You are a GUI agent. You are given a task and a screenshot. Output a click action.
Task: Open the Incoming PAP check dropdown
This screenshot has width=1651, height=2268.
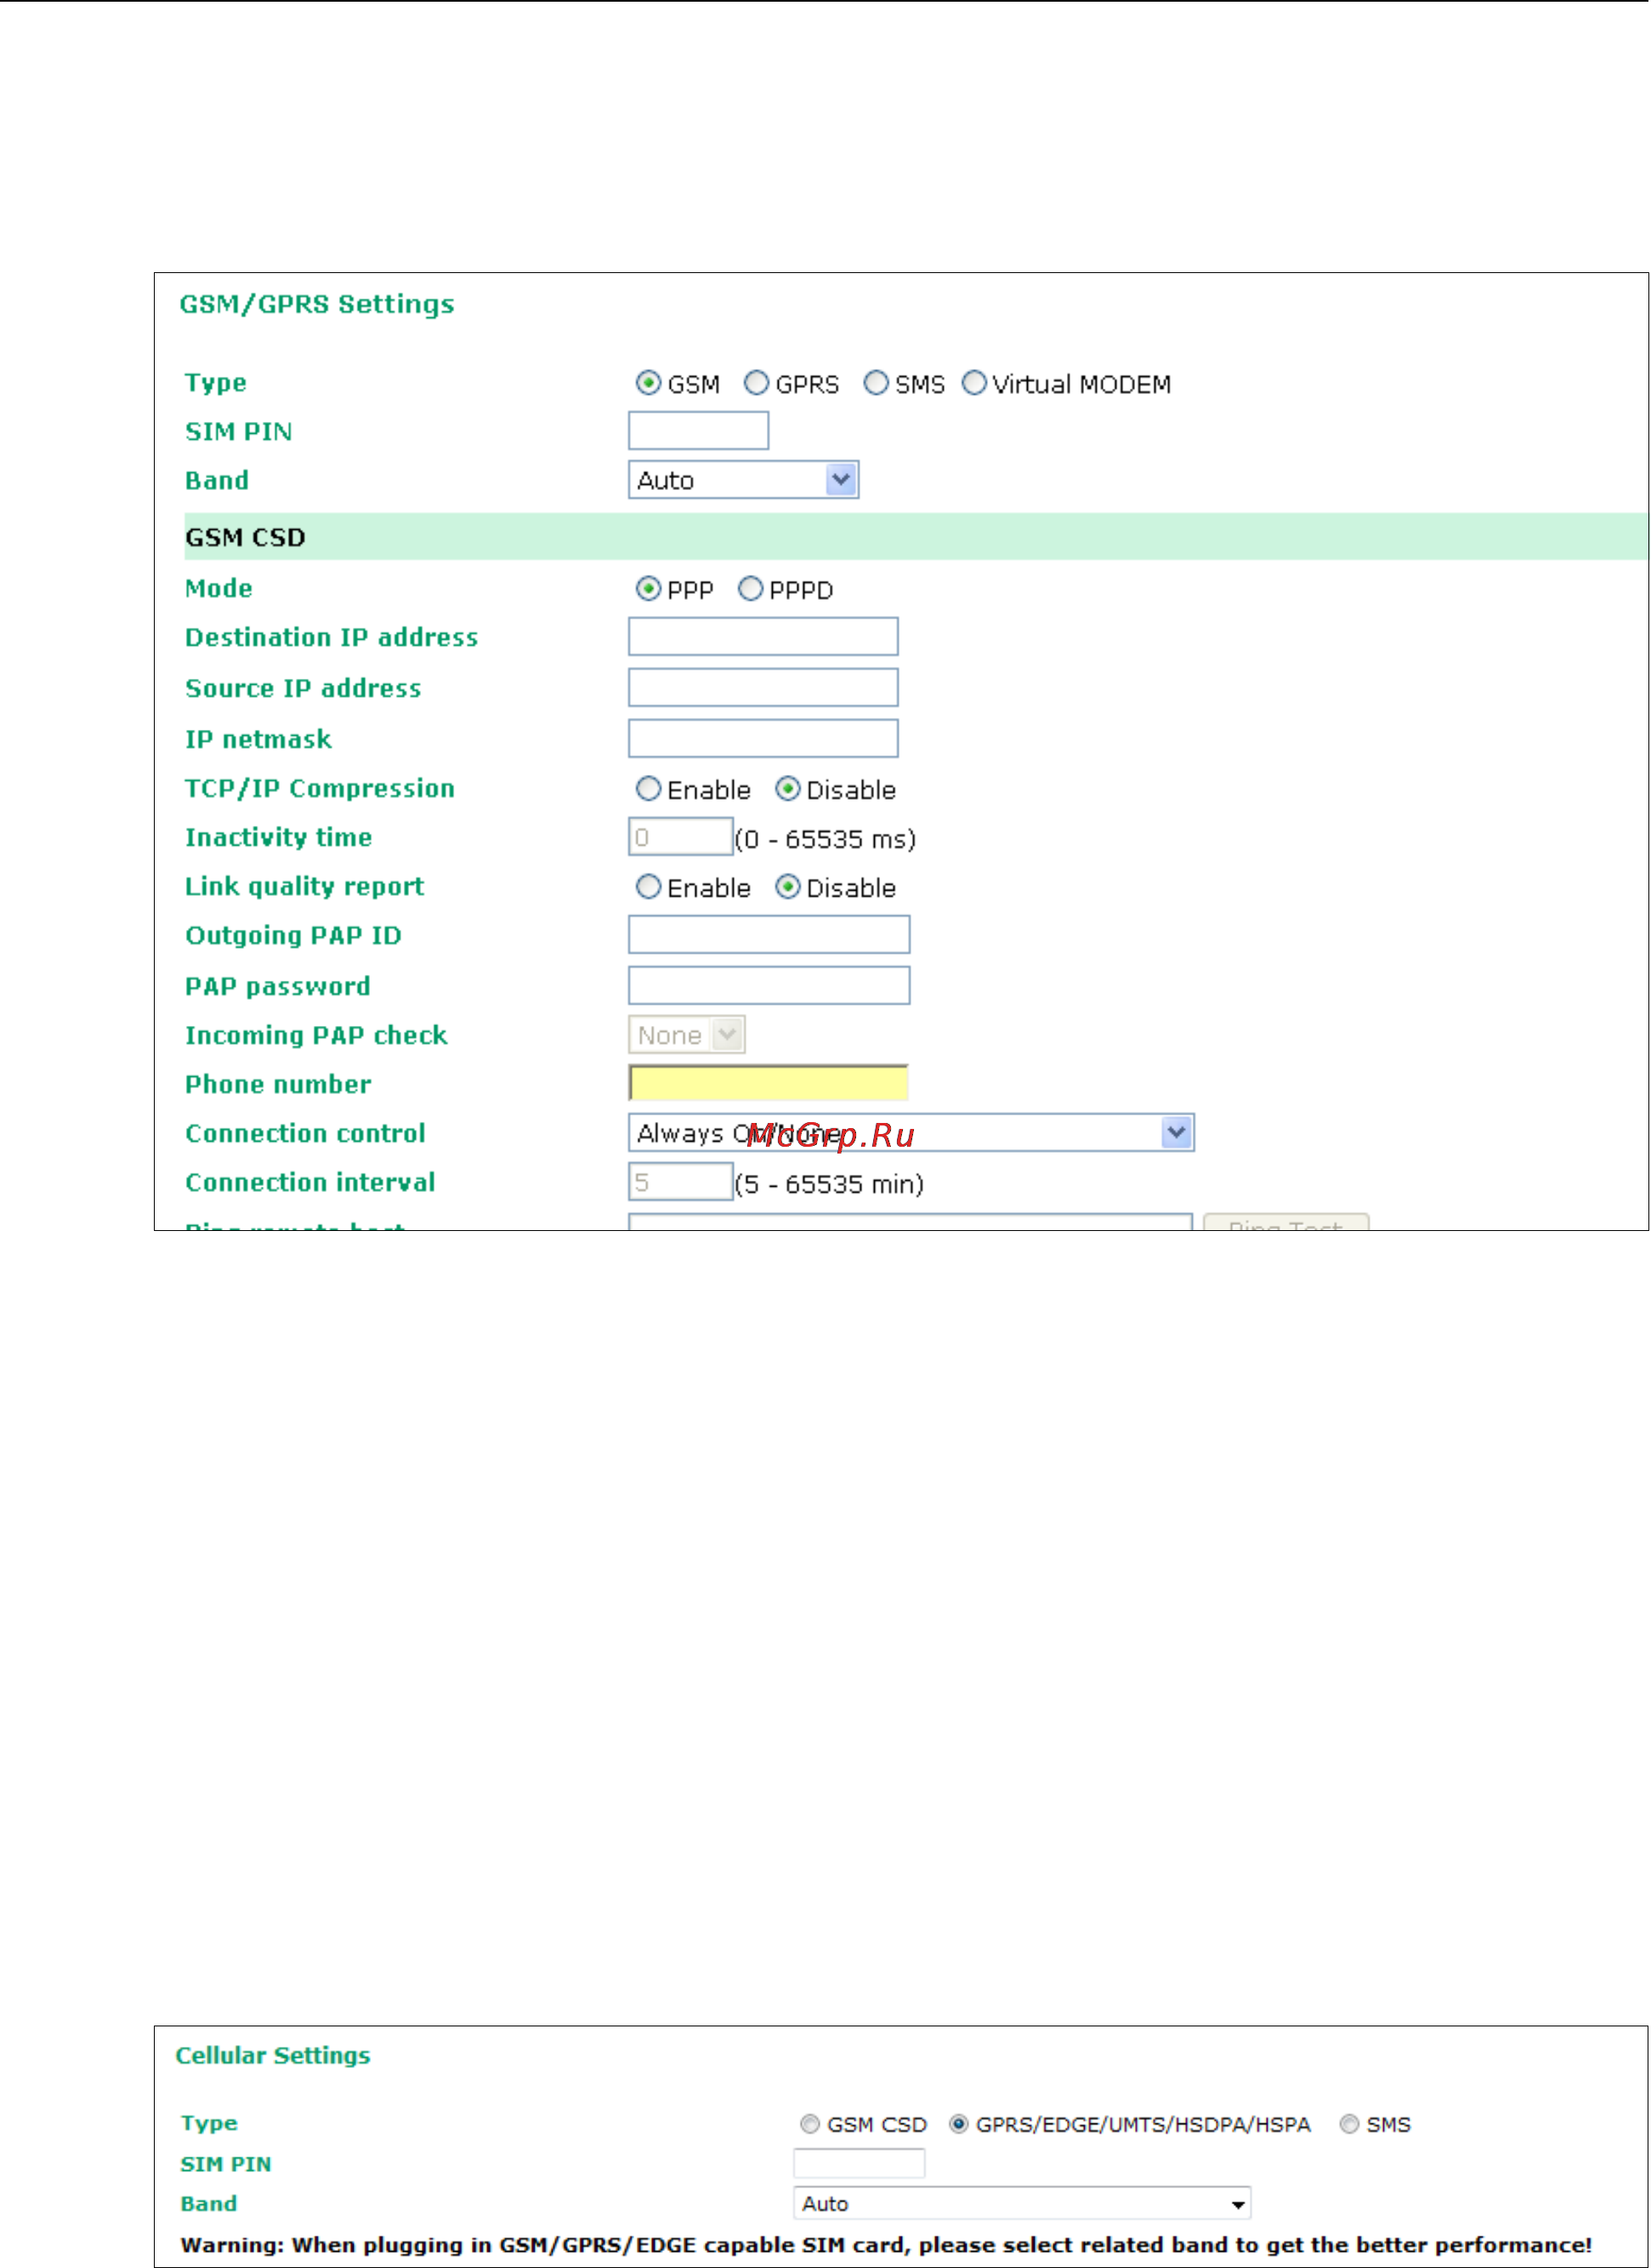click(x=687, y=1035)
